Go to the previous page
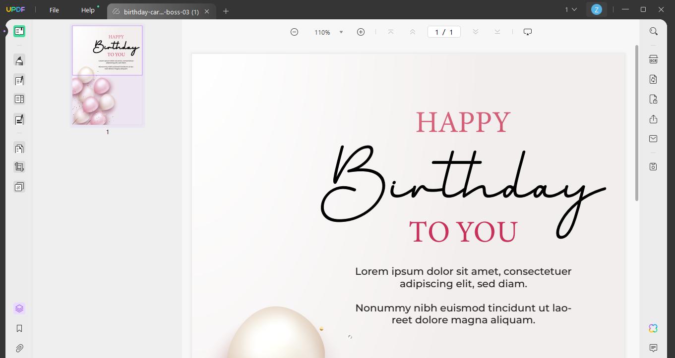The image size is (675, 358). [412, 32]
